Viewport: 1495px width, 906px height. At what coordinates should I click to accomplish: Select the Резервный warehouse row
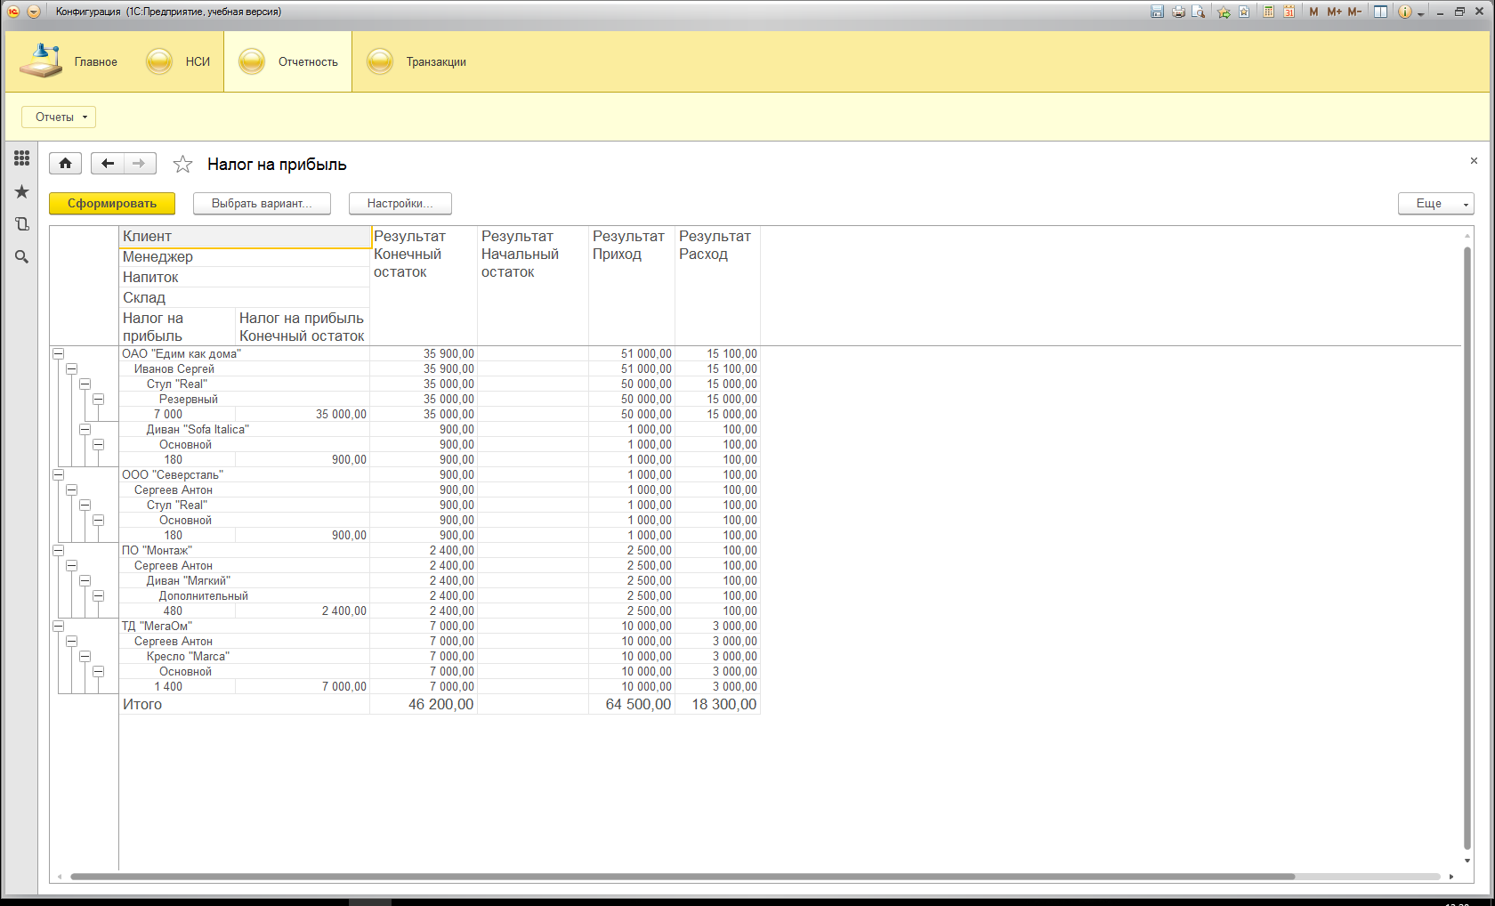(245, 399)
